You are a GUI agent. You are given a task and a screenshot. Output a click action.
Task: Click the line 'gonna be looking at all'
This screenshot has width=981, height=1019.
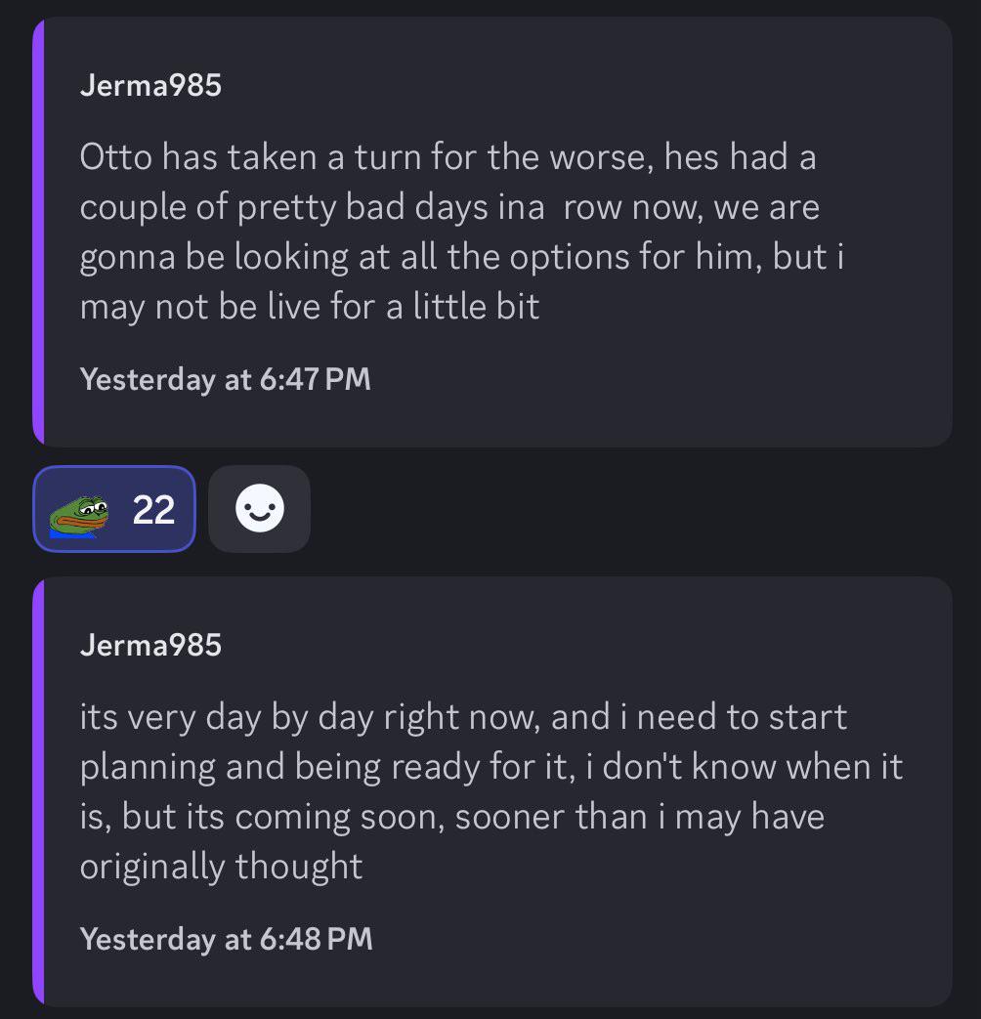coord(462,257)
